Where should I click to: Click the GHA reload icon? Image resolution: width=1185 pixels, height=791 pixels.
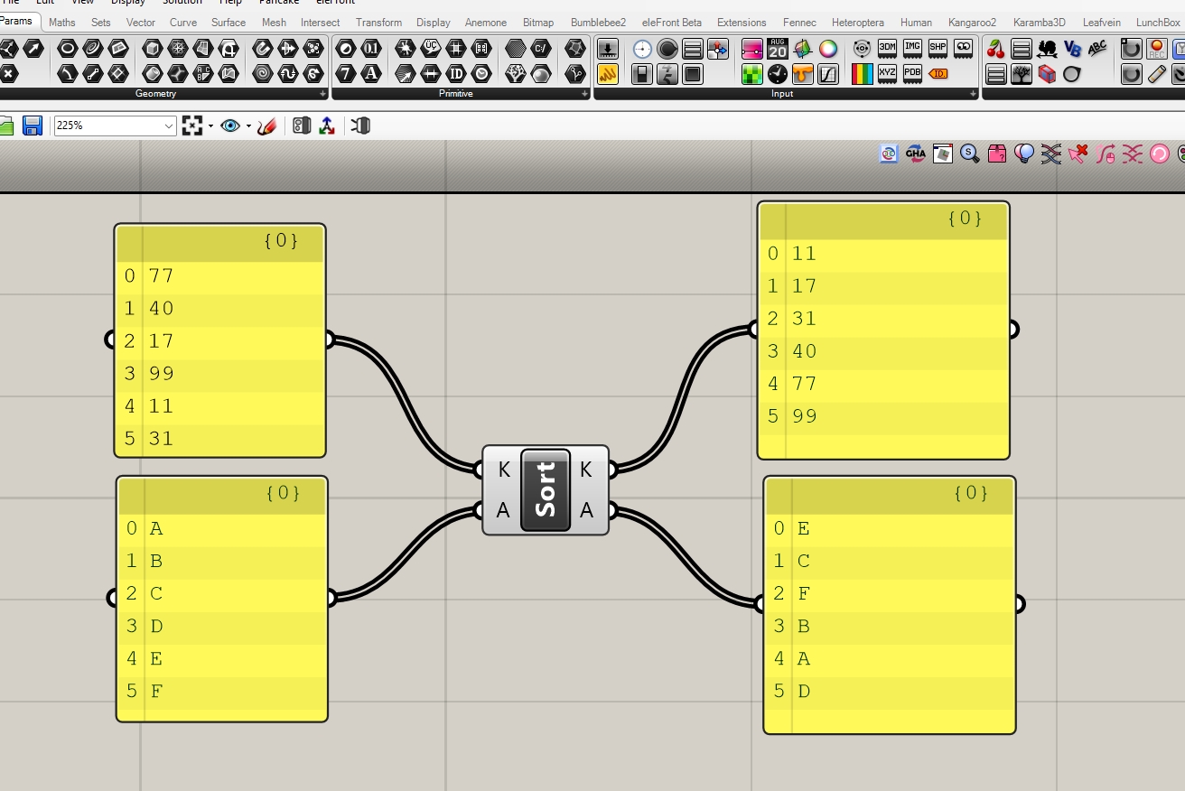[x=916, y=154]
